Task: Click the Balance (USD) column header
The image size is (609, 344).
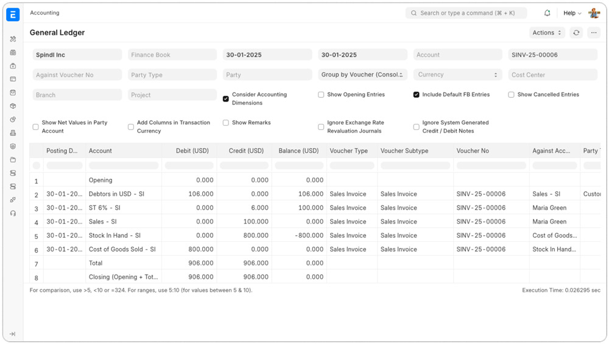Action: click(299, 151)
